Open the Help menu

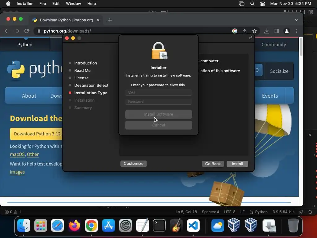pos(91,4)
